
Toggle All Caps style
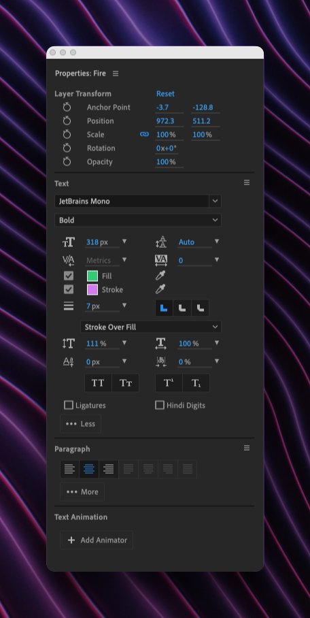(98, 383)
